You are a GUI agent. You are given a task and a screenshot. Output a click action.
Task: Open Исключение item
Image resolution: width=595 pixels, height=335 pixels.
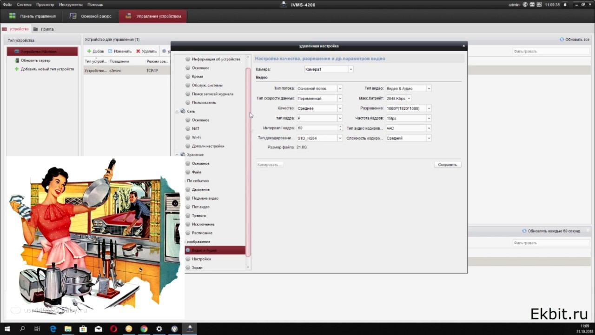point(203,224)
